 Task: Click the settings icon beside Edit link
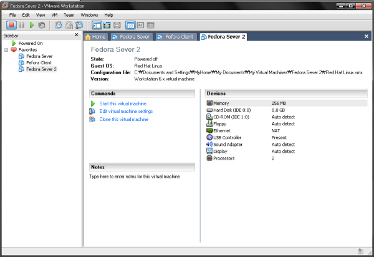pyautogui.click(x=92, y=111)
